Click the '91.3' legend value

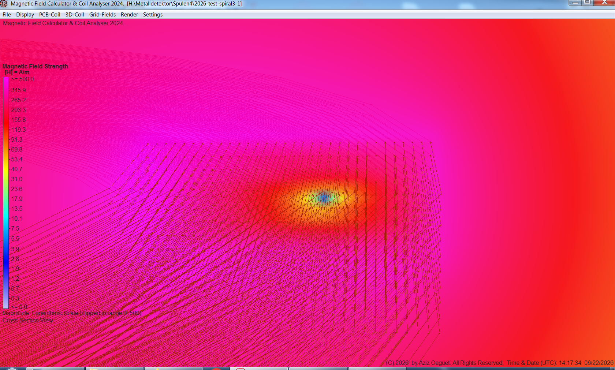[x=17, y=139]
